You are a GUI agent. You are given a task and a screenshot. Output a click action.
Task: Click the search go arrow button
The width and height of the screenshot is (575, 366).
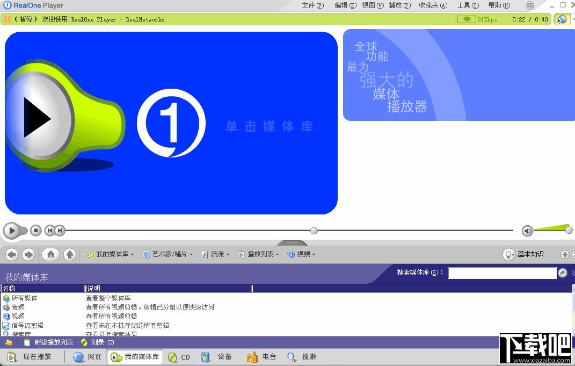[563, 273]
